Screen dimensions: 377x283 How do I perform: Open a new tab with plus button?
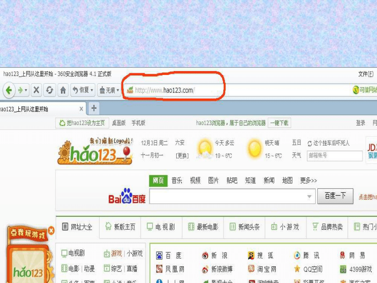pos(94,108)
